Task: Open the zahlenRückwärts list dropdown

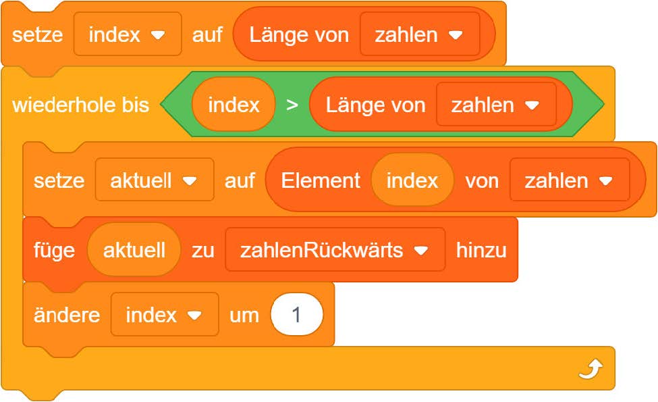Action: (x=421, y=251)
